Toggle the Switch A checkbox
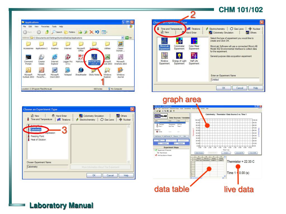This screenshot has width=286, height=214. [x=159, y=144]
